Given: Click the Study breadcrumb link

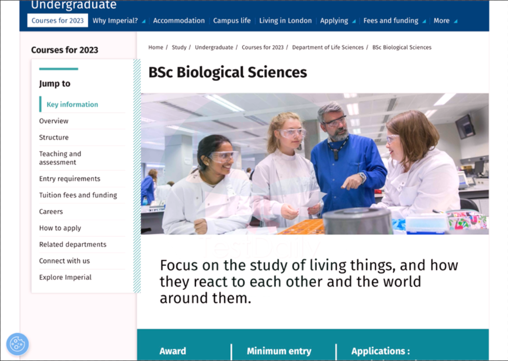Looking at the screenshot, I should [179, 47].
